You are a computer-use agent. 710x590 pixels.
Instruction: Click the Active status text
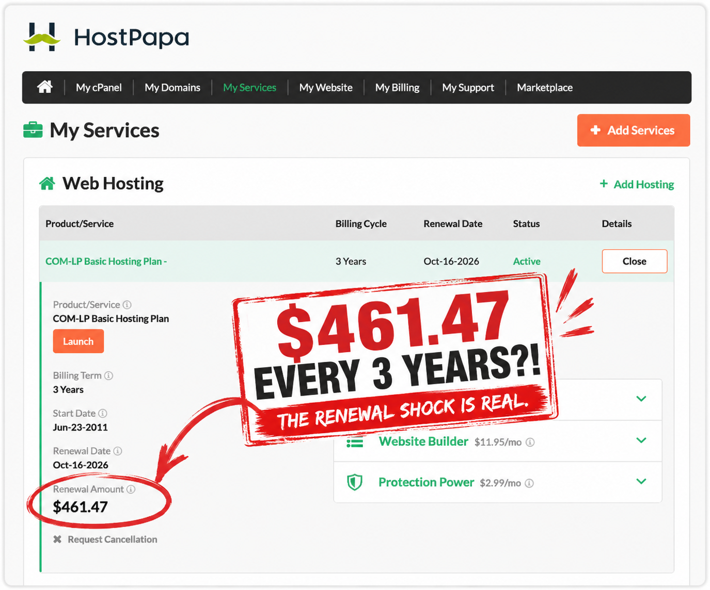click(x=527, y=261)
